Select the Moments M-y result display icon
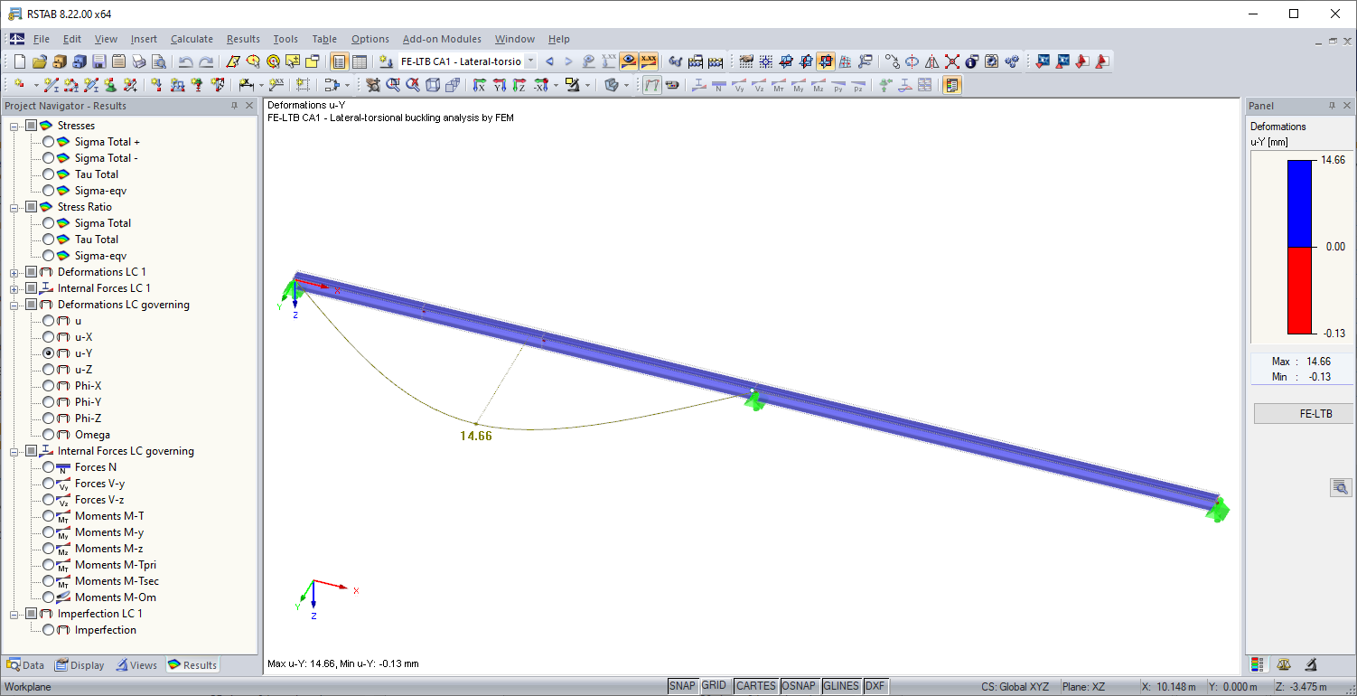Viewport: 1357px width, 696px height. (797, 85)
